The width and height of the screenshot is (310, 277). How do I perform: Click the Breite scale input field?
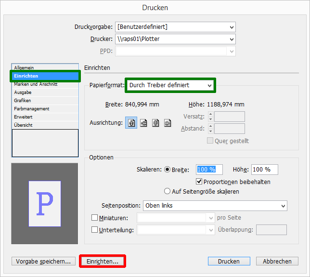tap(209, 170)
